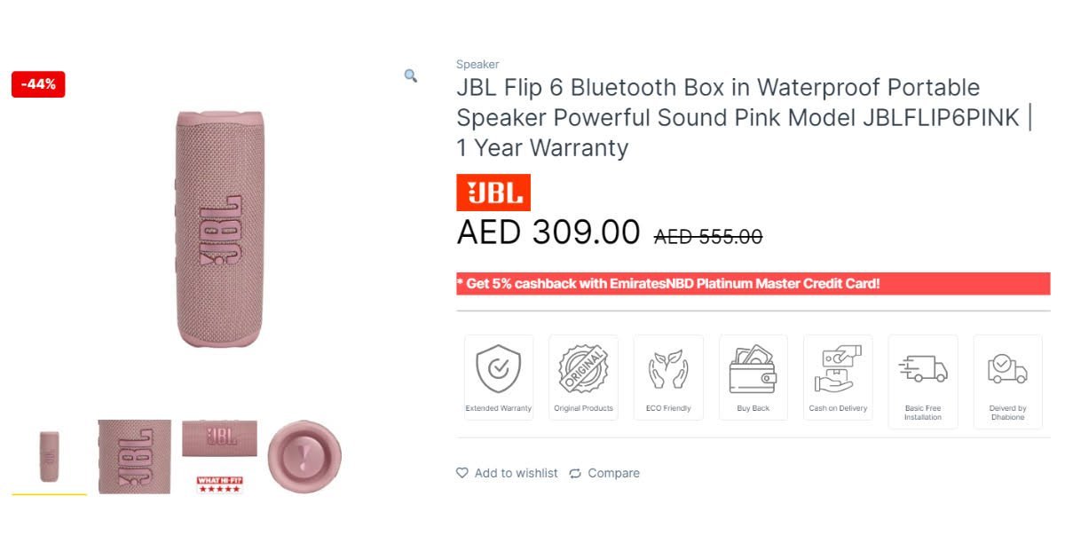Click the Buy Back wallet icon
This screenshot has height=559, width=1065.
pos(753,368)
